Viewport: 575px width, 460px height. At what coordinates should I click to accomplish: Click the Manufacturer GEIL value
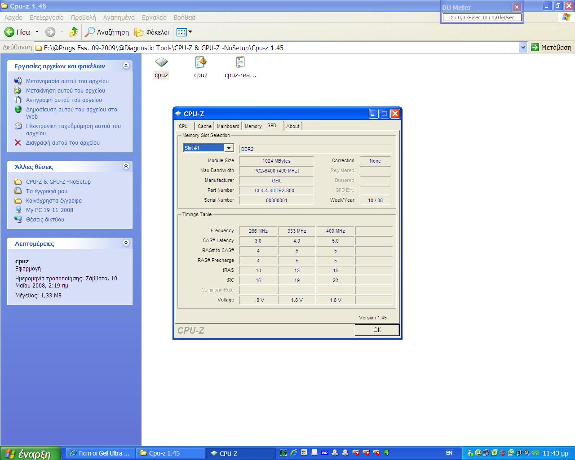click(x=276, y=181)
